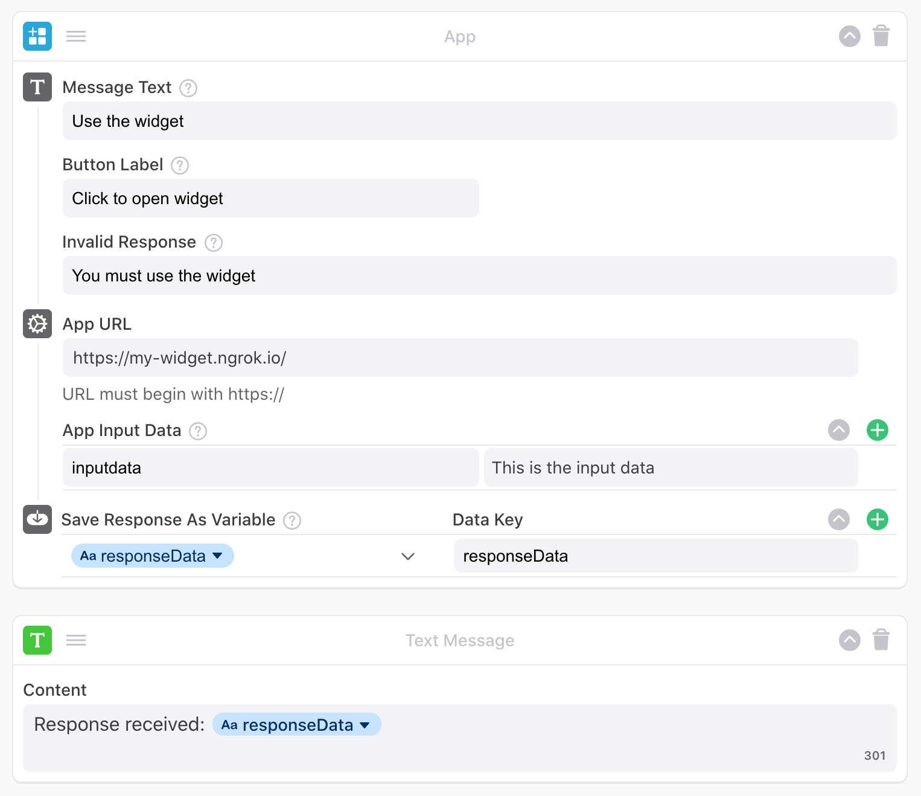Select the gear icon beside App URL
The height and width of the screenshot is (796, 921).
[x=37, y=324]
